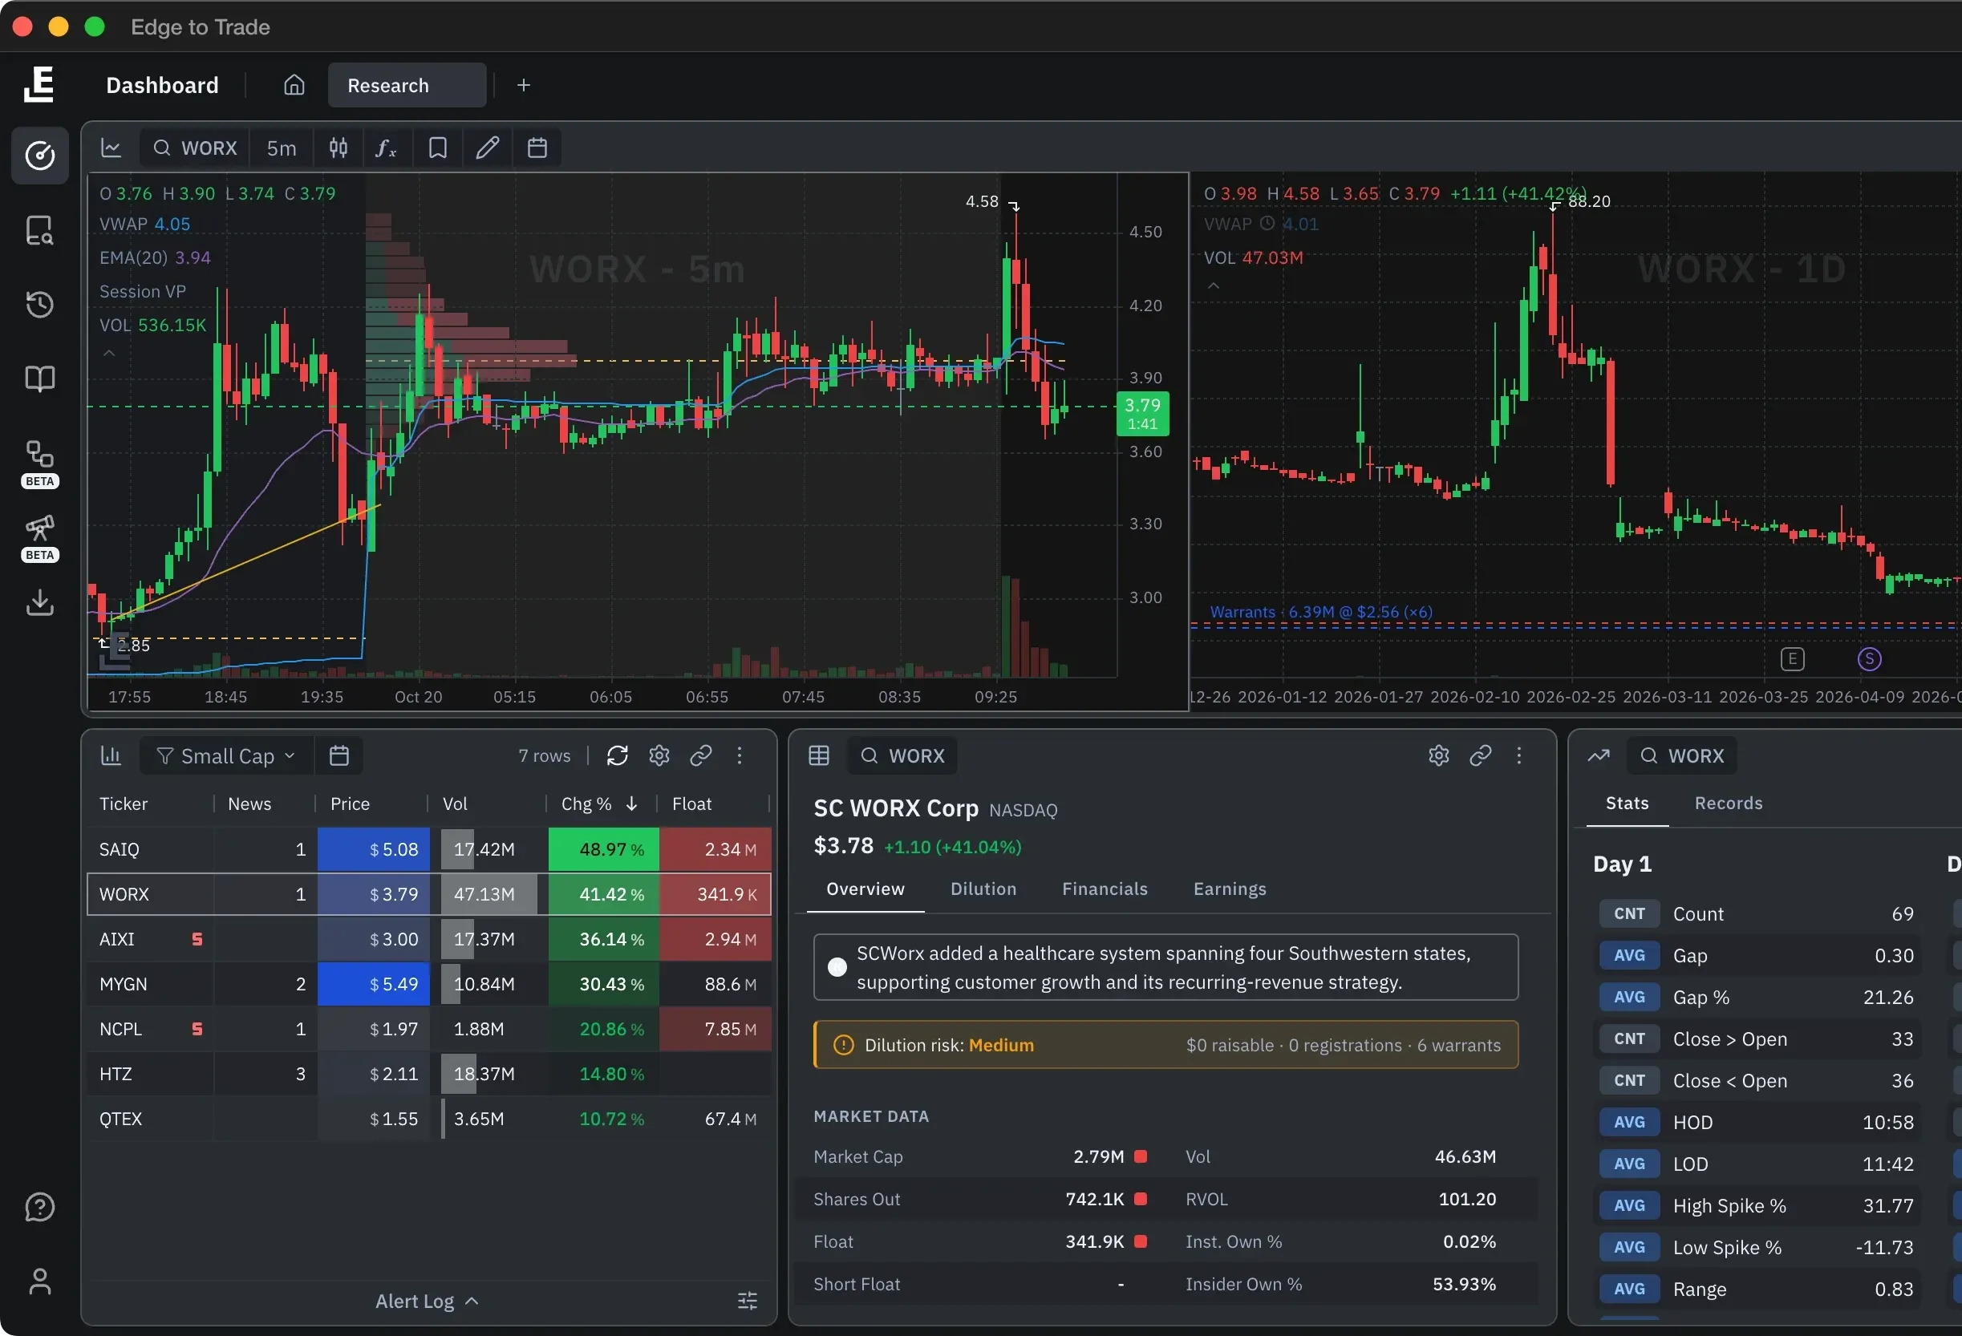
Task: Select the drawing pencil tool
Action: coord(487,148)
